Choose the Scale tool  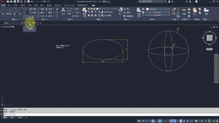pyautogui.click(x=41, y=16)
